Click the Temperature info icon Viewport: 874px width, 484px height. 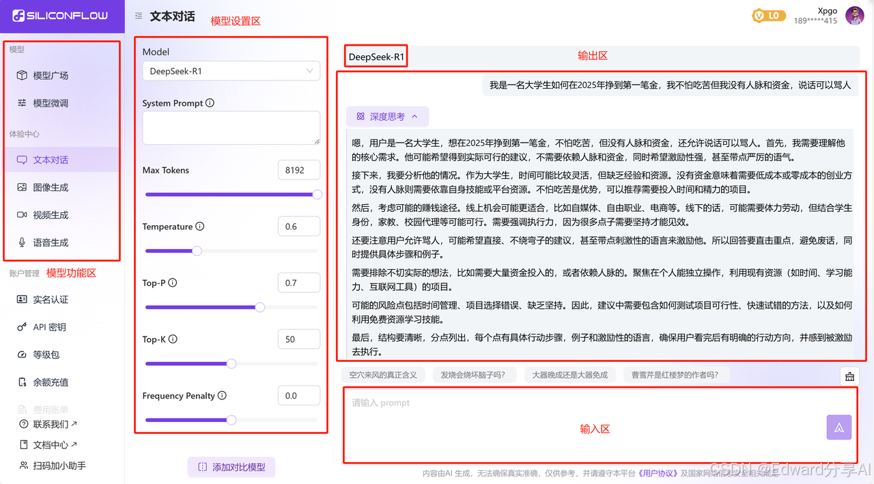pos(199,227)
